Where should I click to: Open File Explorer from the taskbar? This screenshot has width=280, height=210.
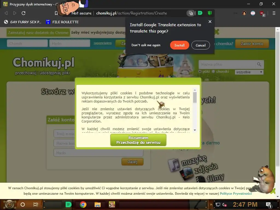click(x=98, y=205)
